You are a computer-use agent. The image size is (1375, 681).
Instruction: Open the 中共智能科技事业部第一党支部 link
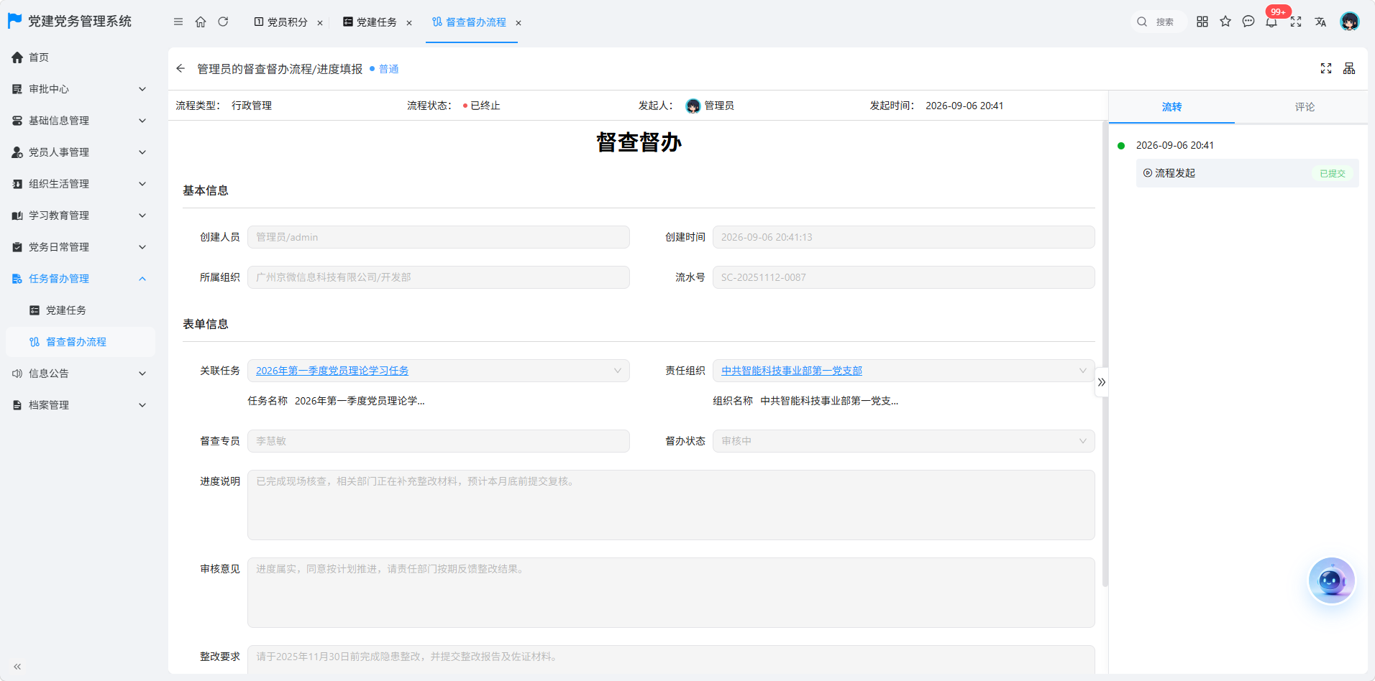(x=791, y=371)
